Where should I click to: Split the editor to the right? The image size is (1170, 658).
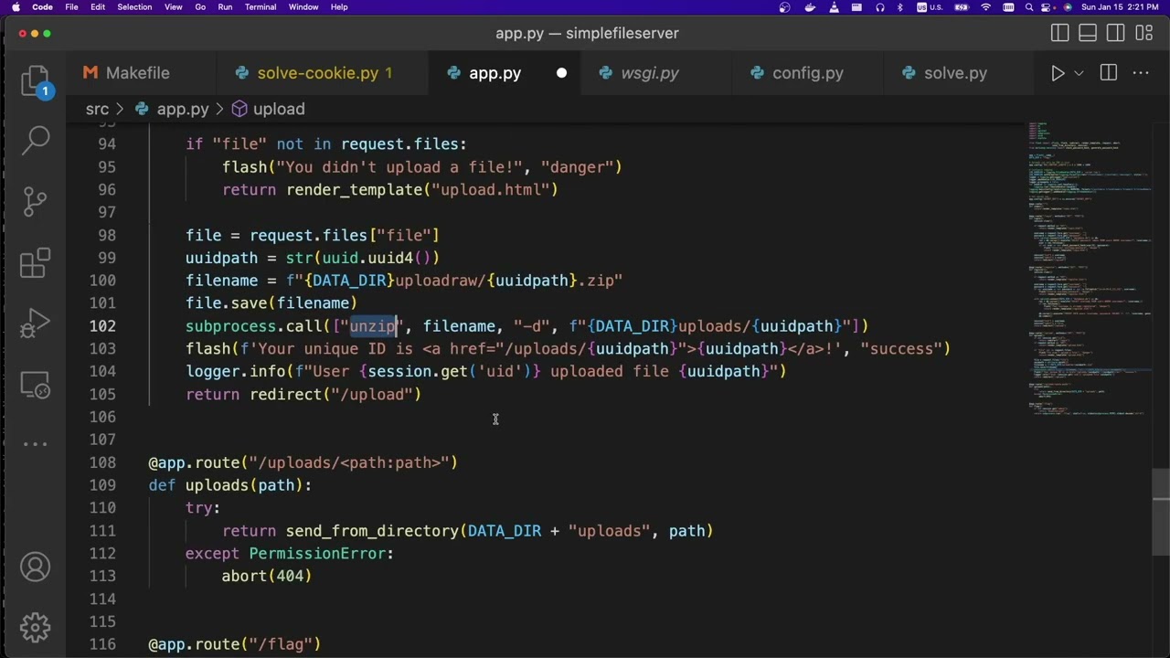click(x=1109, y=73)
